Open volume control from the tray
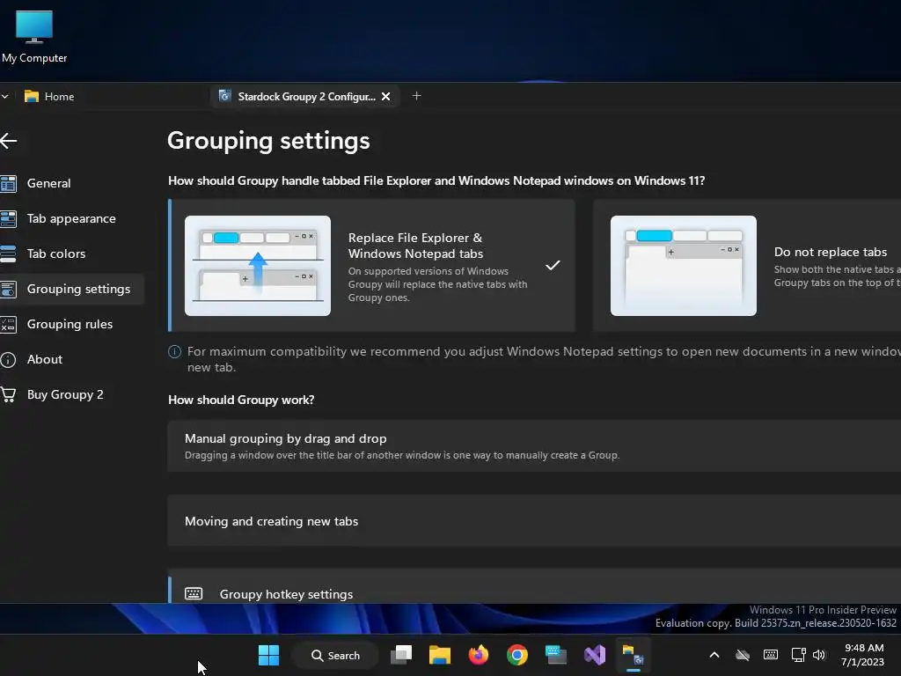Viewport: 901px width, 676px height. point(819,655)
